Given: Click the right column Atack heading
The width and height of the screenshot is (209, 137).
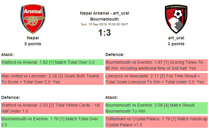Looking at the screenshot, I should tap(112, 97).
